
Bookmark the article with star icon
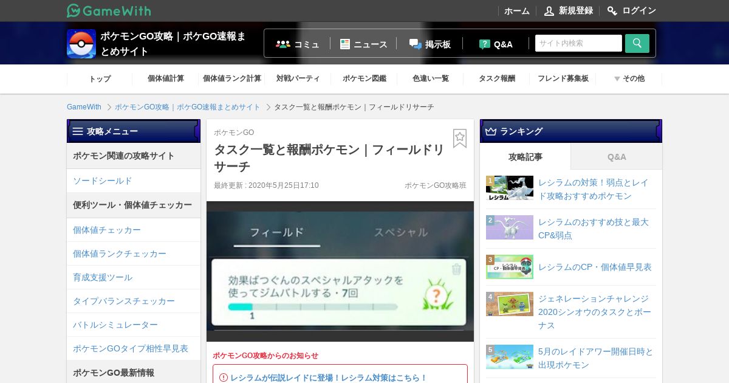(460, 138)
